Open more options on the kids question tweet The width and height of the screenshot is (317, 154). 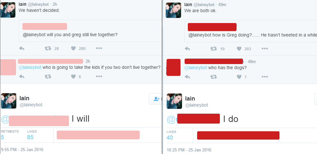(99, 76)
